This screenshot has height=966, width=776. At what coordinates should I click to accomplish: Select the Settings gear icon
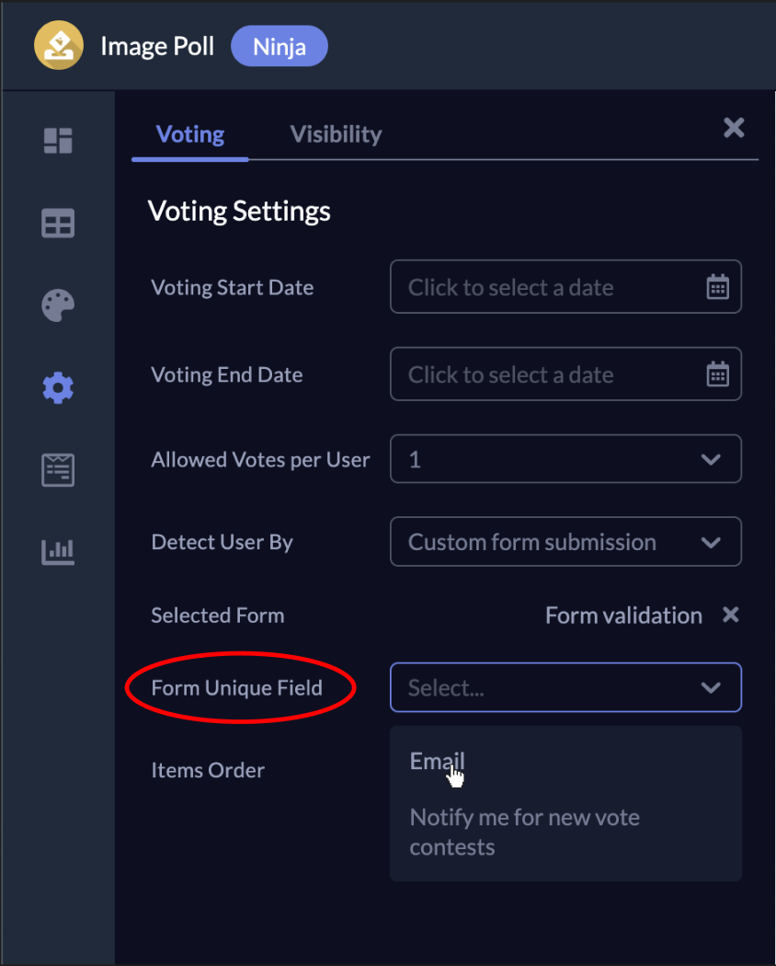tap(57, 387)
